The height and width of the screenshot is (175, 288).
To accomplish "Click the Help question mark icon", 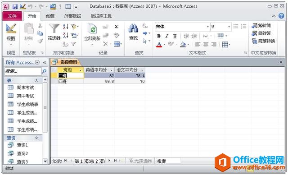I will pos(281,16).
